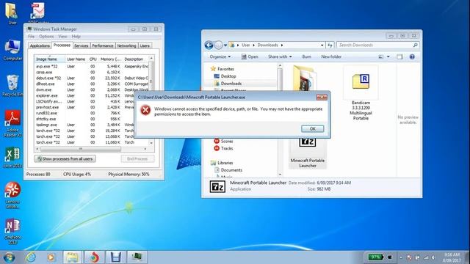470x264 pixels.
Task: Click Show processes from all users
Action: [65, 159]
